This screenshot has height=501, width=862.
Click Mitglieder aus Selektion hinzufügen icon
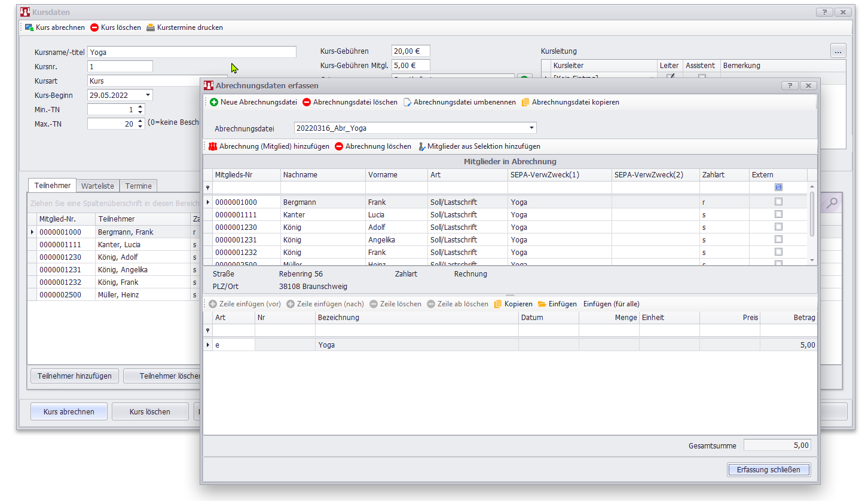421,146
